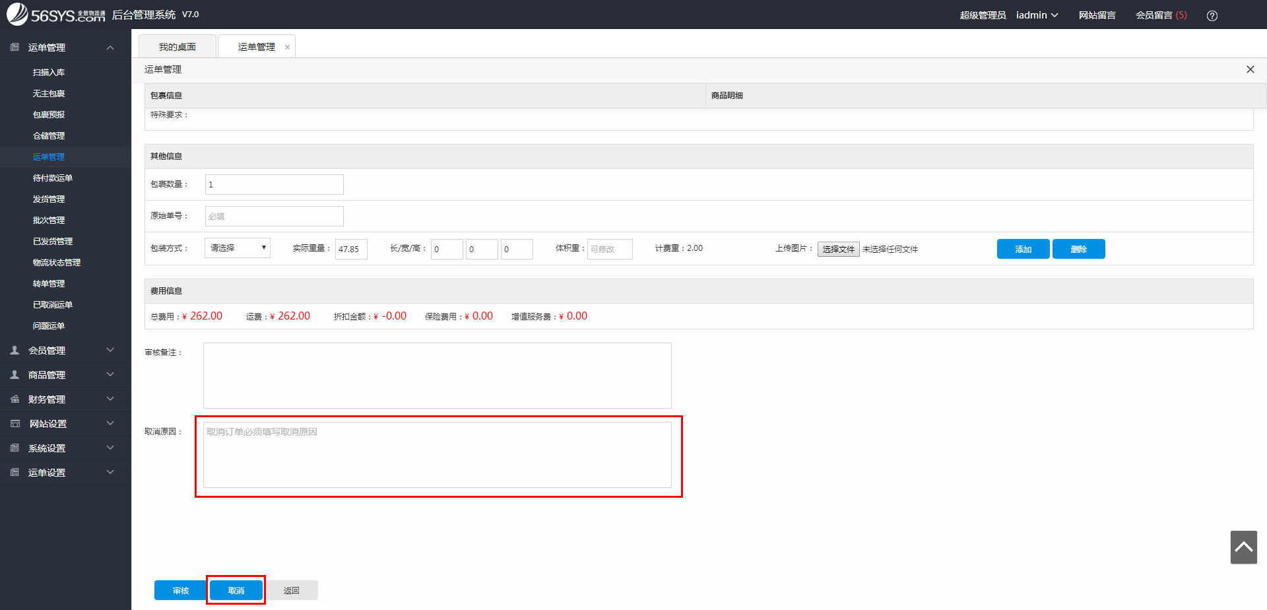Open the 包装方式 dropdown
This screenshot has width=1267, height=610.
coord(237,248)
